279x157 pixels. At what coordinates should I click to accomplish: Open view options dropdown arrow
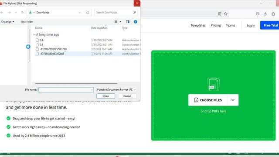(x=120, y=22)
